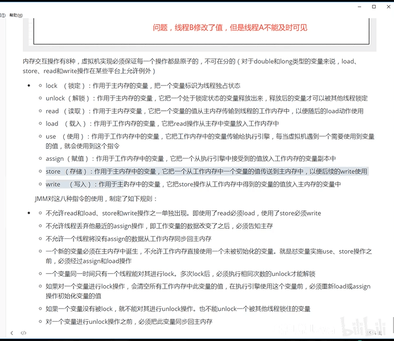Click the rule '对一个变量进行unlock操作之前'
This screenshot has width=394, height=341.
tap(129, 322)
